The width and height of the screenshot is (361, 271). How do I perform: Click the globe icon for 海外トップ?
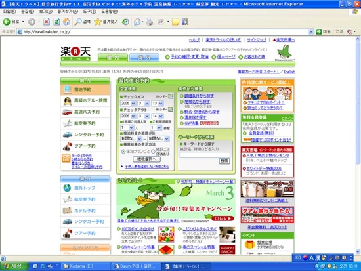[x=67, y=188]
